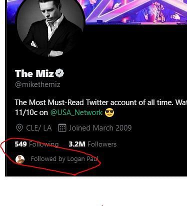Image resolution: width=187 pixels, height=206 pixels.
Task: Open Followed by Logan Paul link
Action: pyautogui.click(x=64, y=159)
